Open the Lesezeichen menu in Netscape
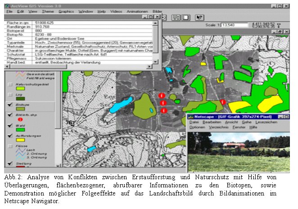 point(266,122)
